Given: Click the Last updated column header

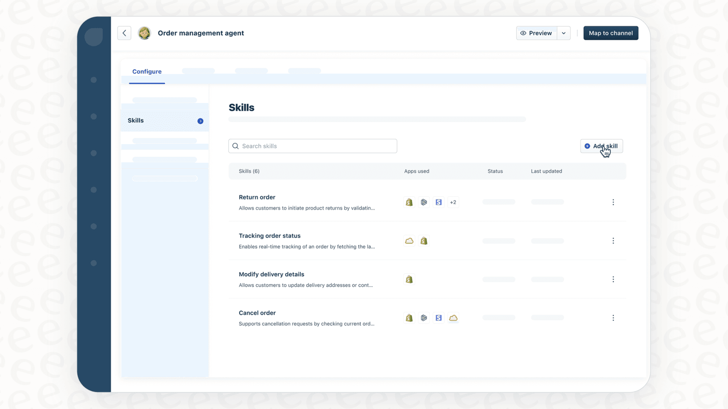Looking at the screenshot, I should (x=546, y=171).
